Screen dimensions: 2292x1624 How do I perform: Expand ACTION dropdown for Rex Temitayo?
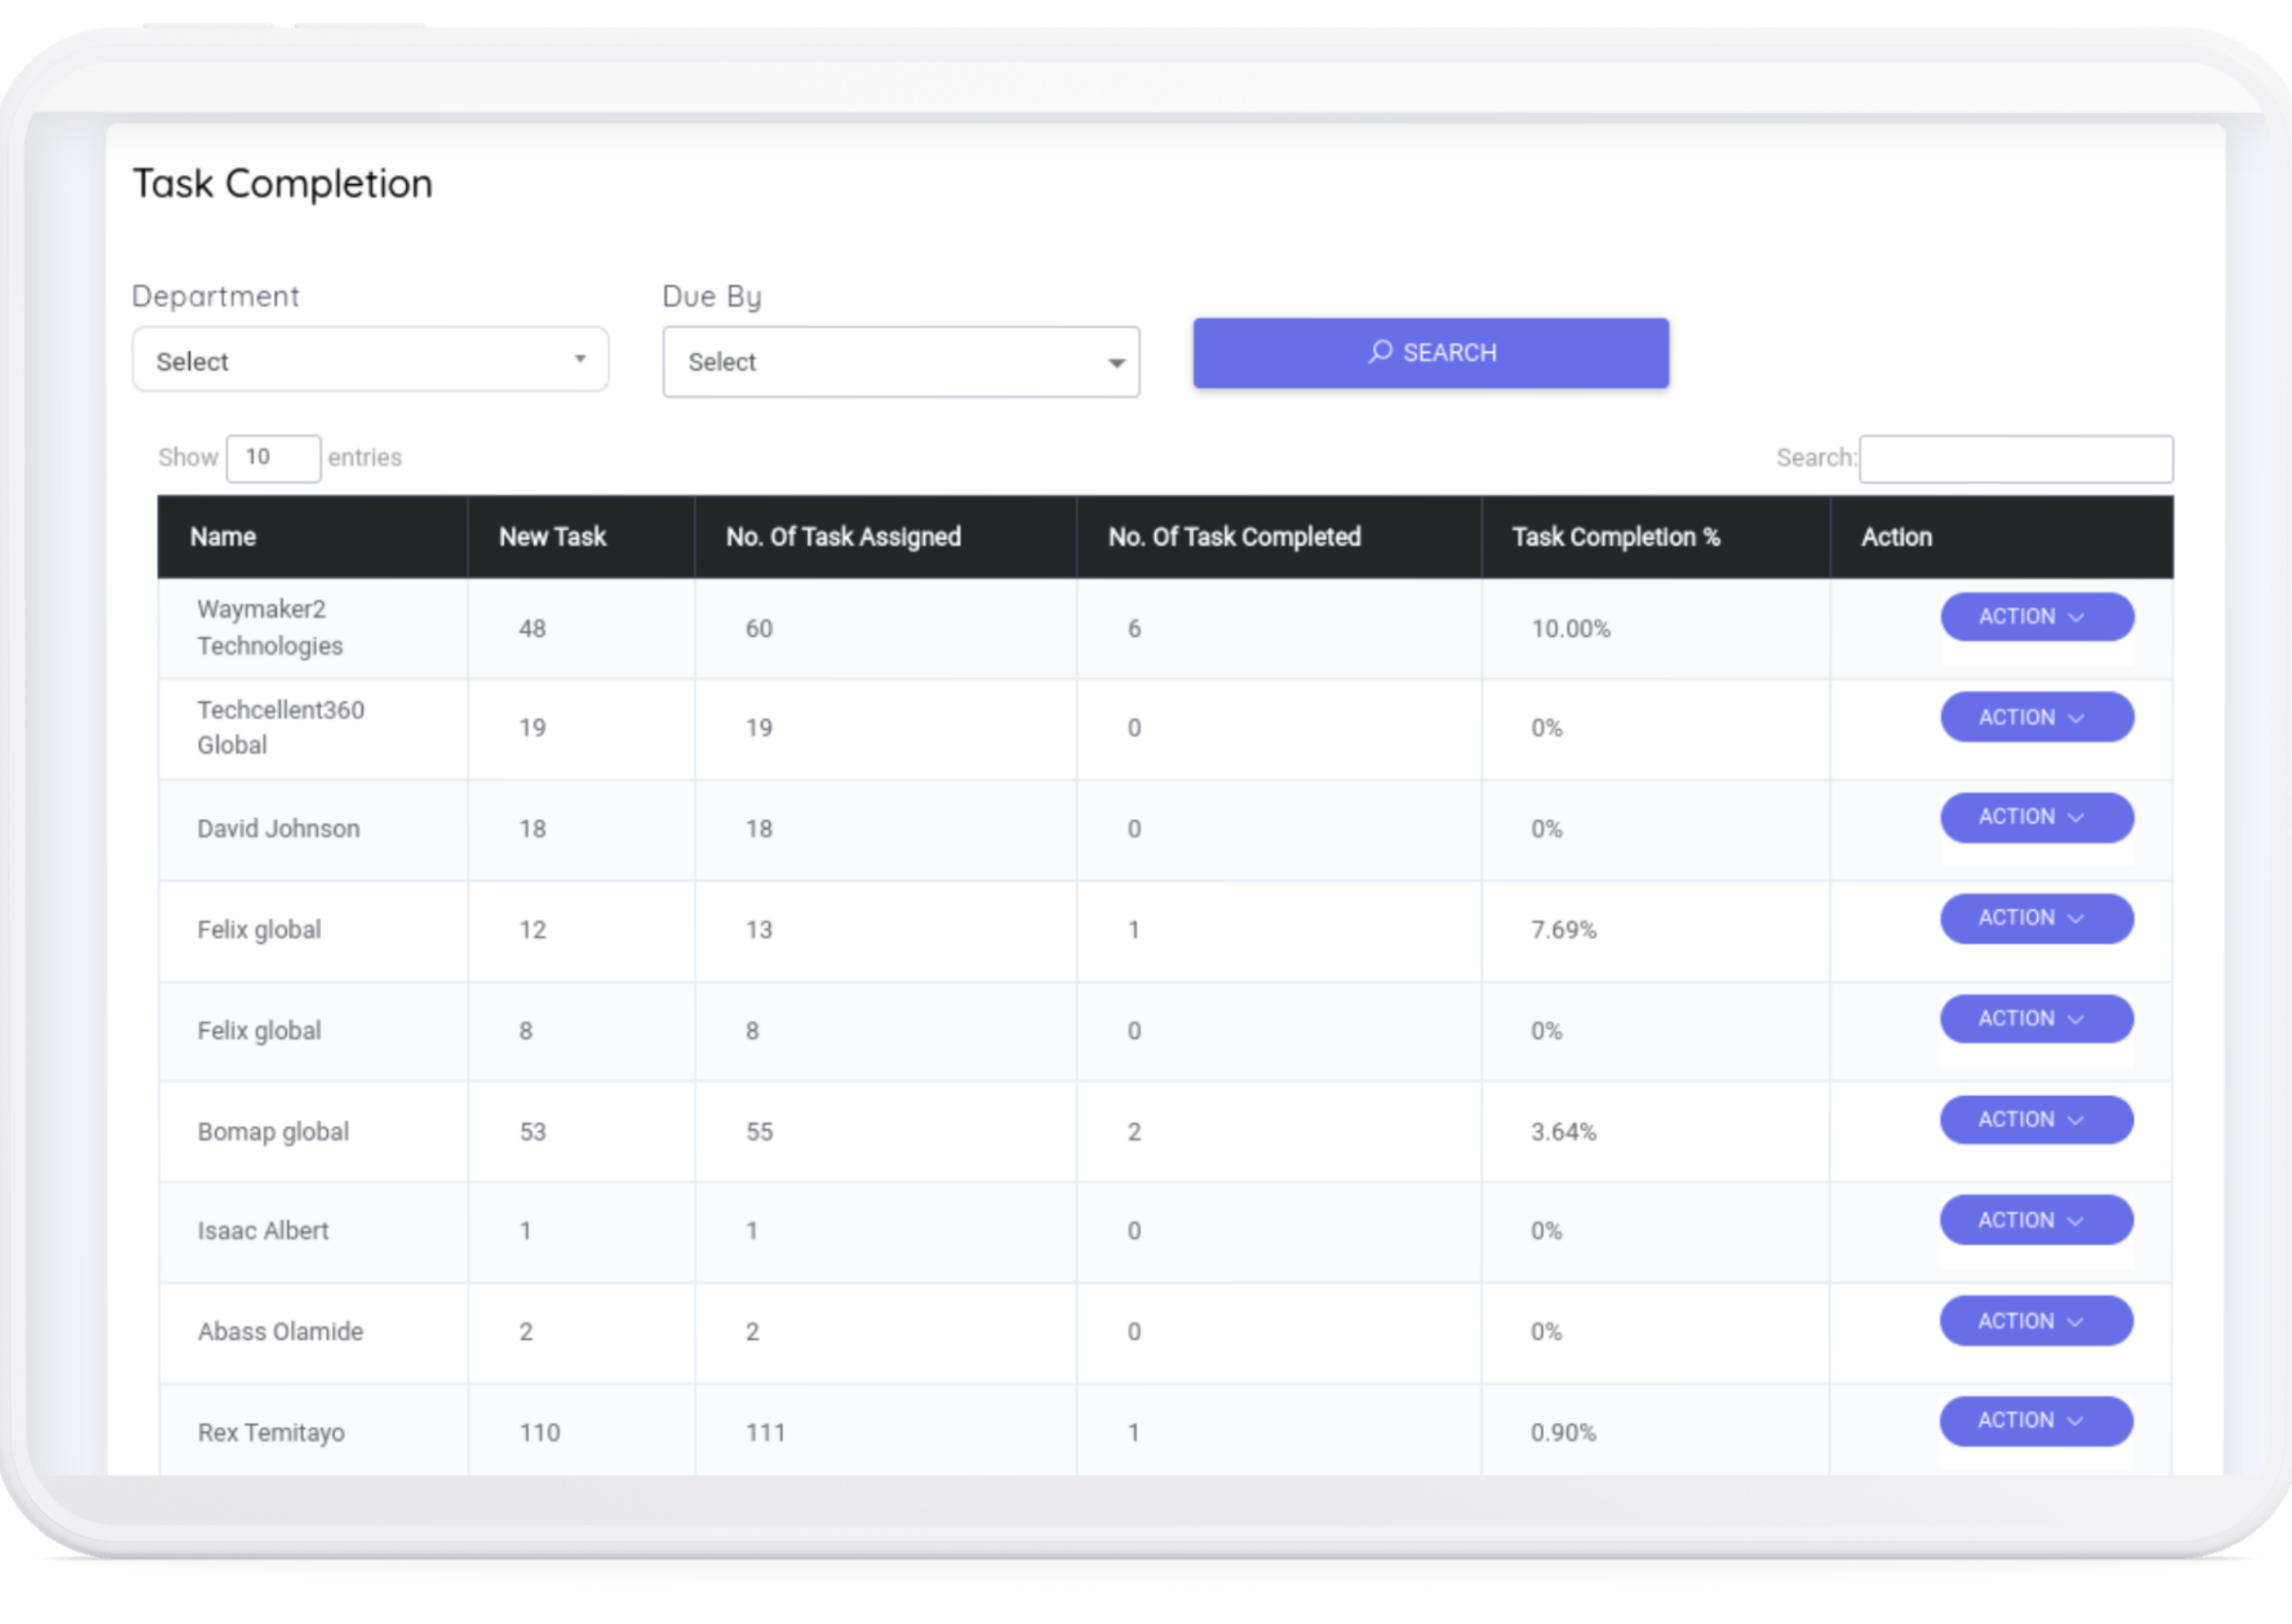2036,1421
